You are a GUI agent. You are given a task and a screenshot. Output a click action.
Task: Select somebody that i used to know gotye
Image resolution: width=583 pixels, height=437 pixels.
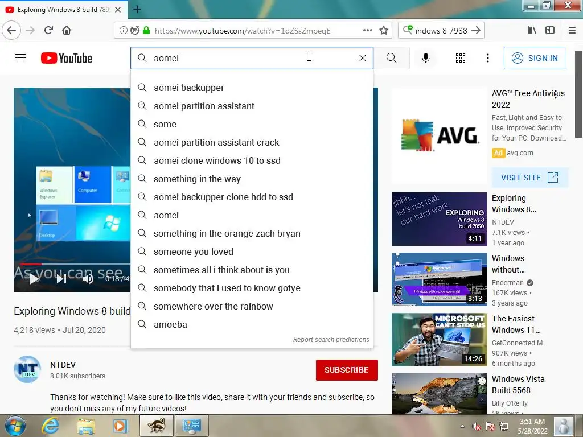click(252, 288)
